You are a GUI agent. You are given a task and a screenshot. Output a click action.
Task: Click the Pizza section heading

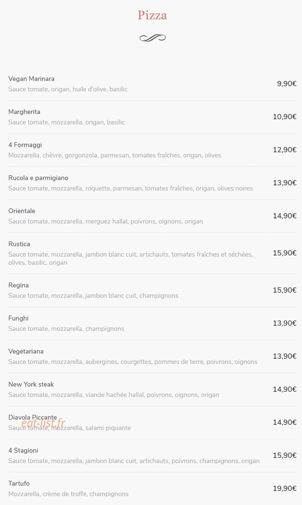pos(152,15)
